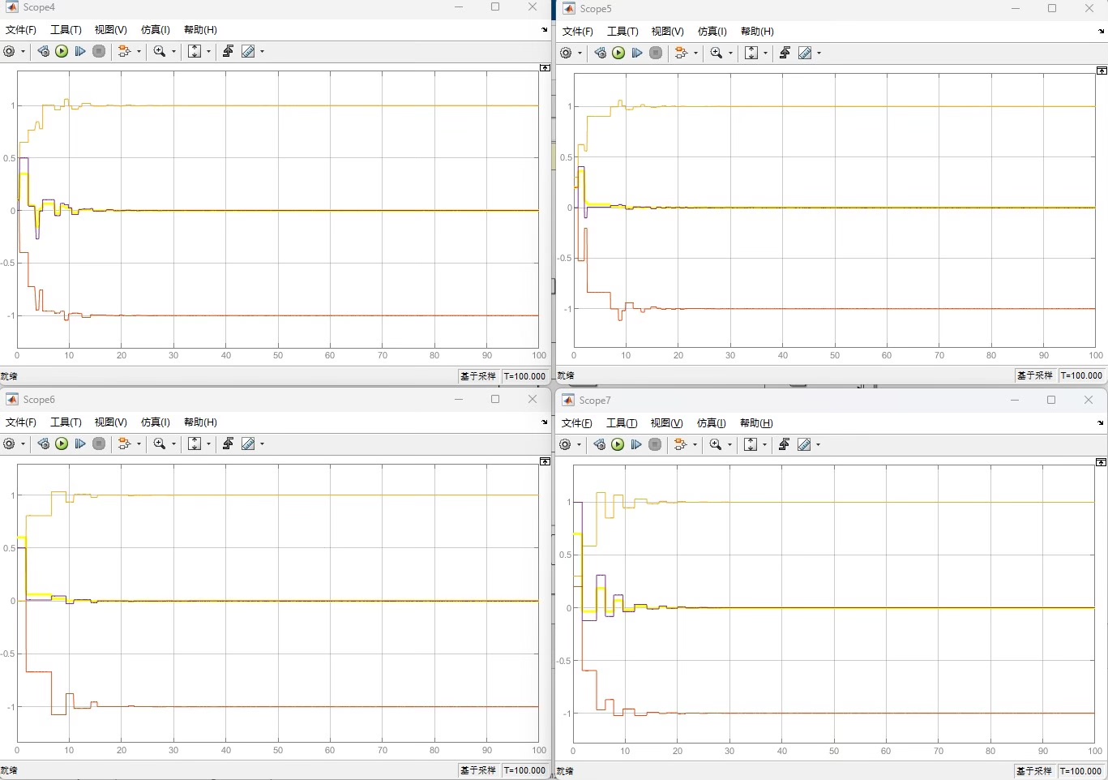Screen dimensions: 1108x780
Task: Open Scope5 configuration properties gear icon
Action: tap(566, 53)
